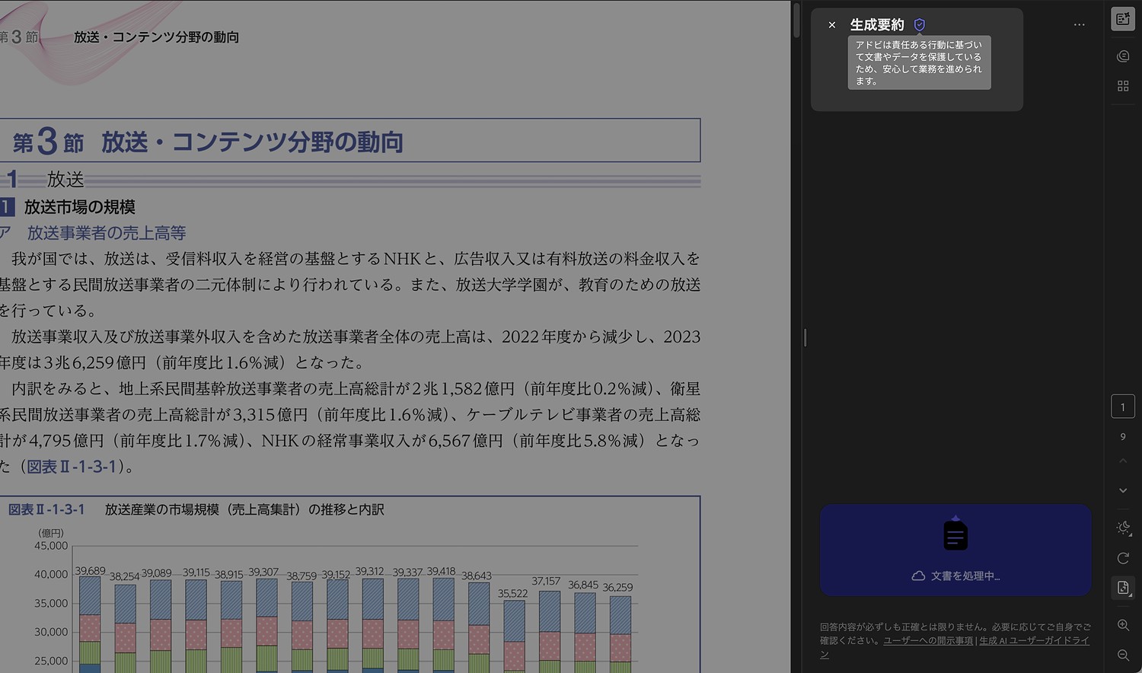Zoom out using the magnifier minus icon
The width and height of the screenshot is (1142, 673).
pos(1124,655)
